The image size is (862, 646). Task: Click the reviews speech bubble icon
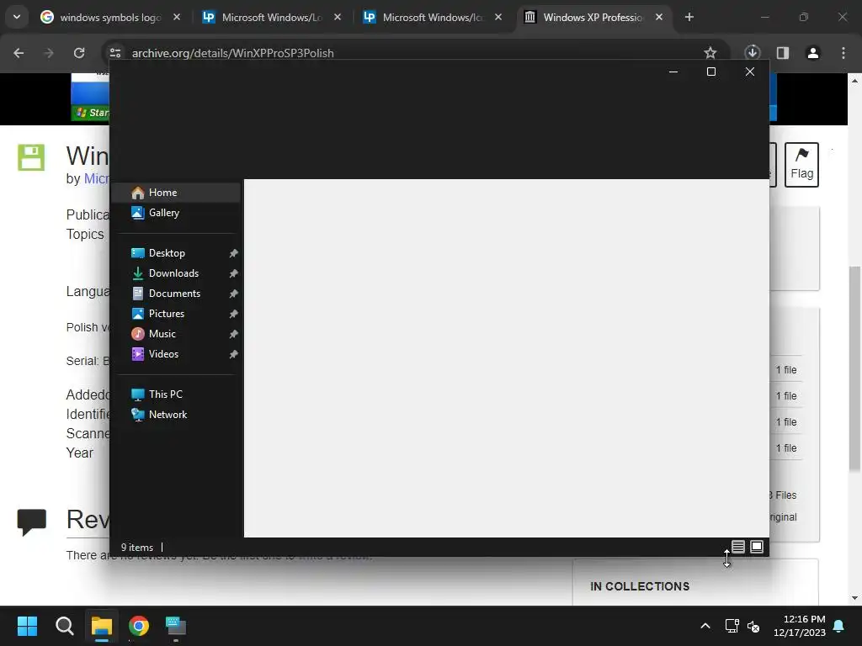[x=31, y=522]
